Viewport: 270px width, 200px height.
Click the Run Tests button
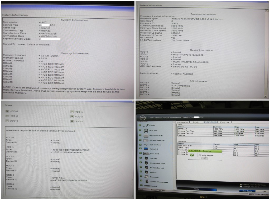coord(247,191)
